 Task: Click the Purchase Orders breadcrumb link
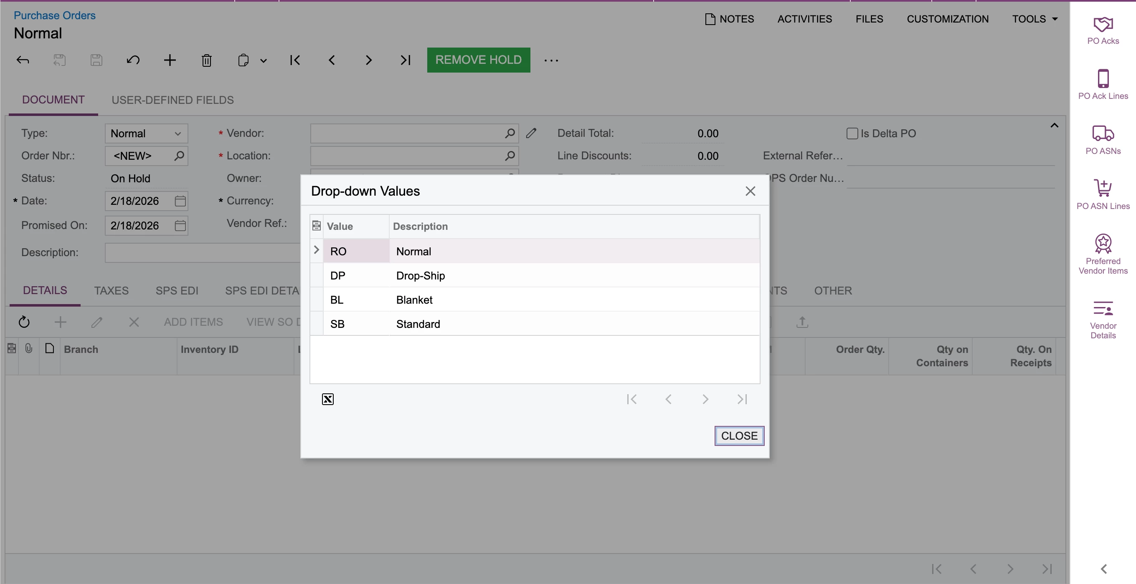coord(55,15)
